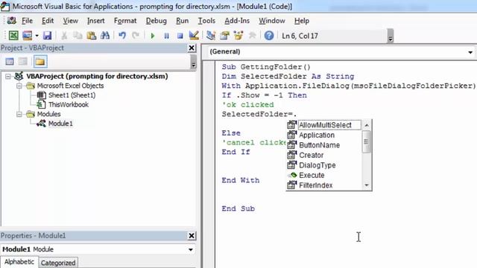The width and height of the screenshot is (477, 268).
Task: Choose Execute method from autocomplete list
Action: (312, 176)
